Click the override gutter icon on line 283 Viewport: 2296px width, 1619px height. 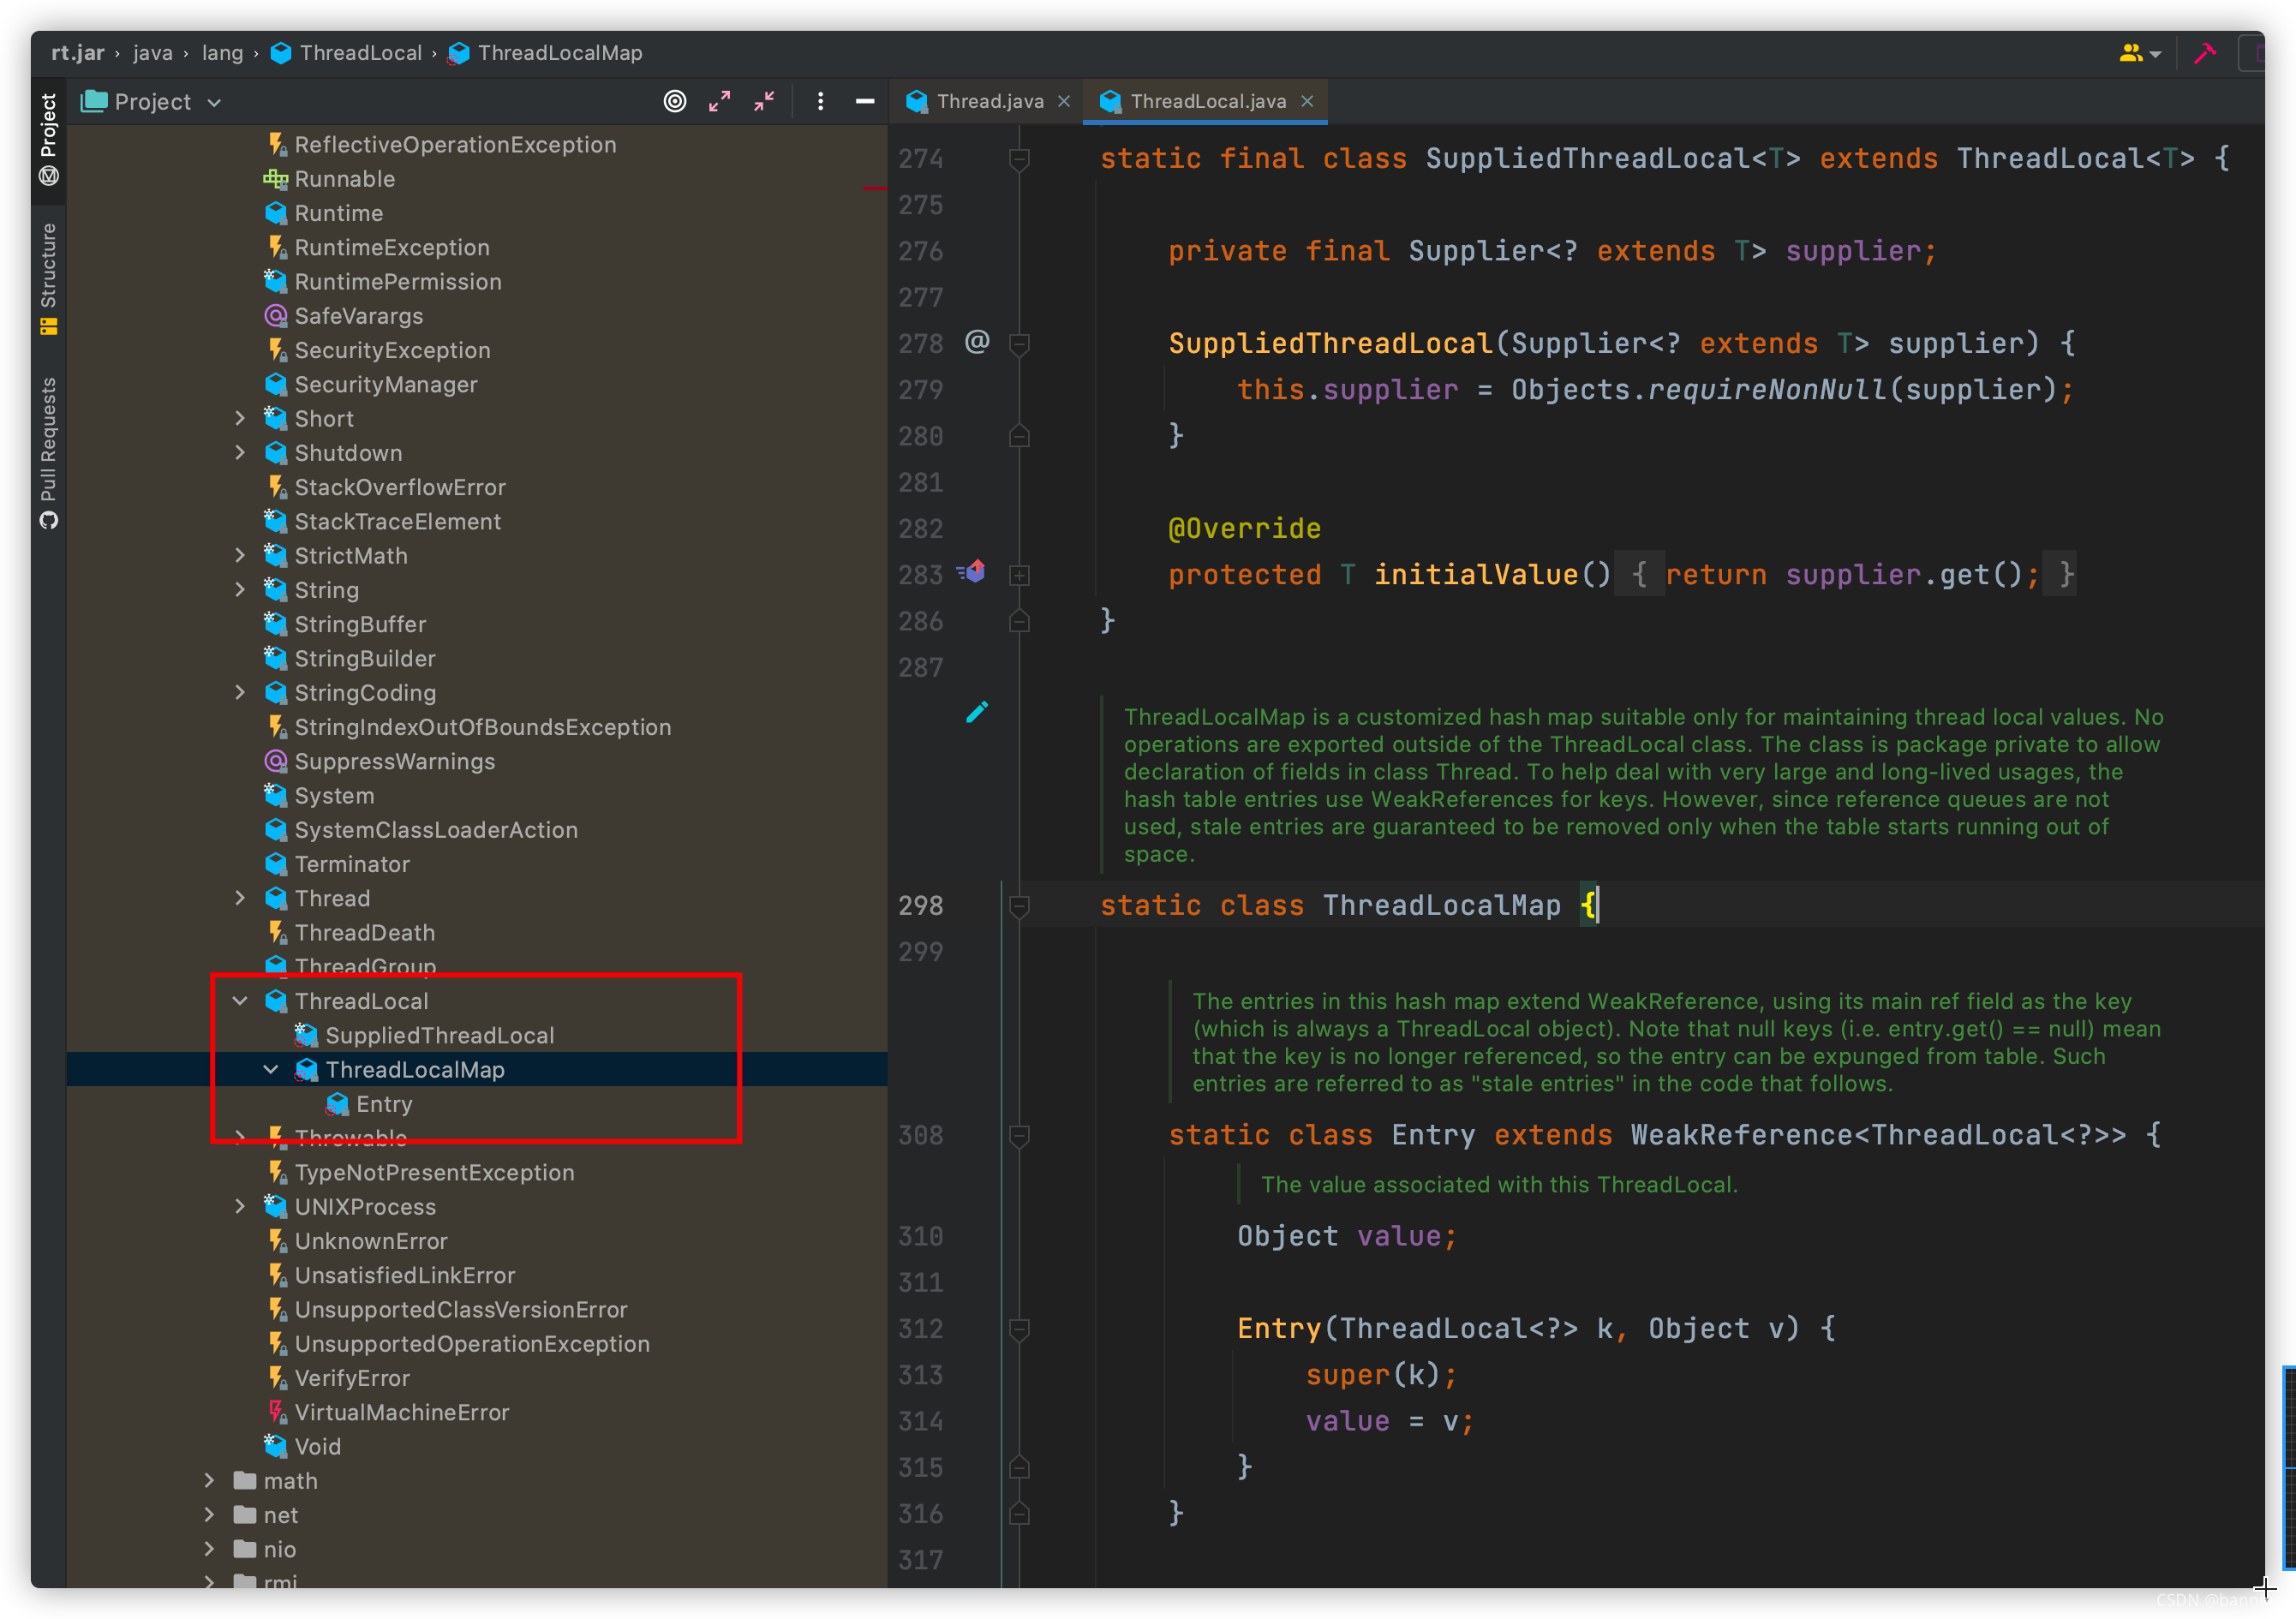point(971,572)
